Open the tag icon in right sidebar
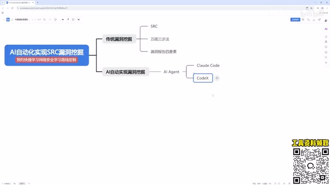 click(326, 57)
